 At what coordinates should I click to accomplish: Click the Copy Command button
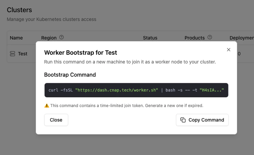(202, 120)
